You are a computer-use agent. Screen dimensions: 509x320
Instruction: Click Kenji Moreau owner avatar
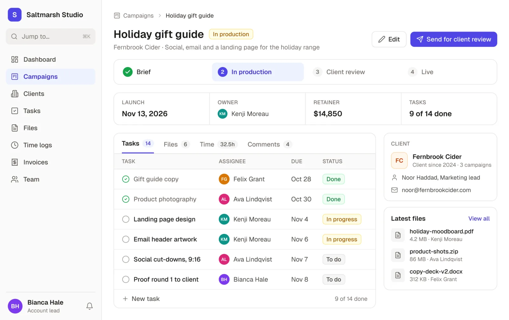(222, 114)
